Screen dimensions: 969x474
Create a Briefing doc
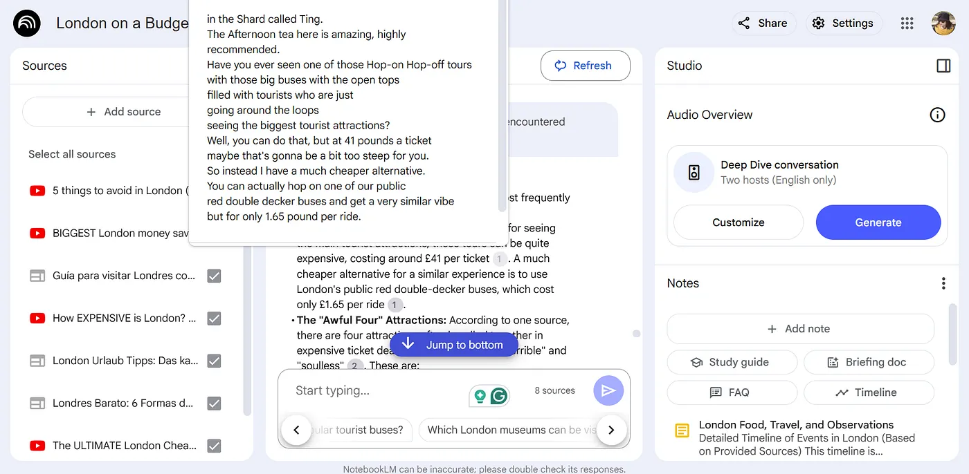pos(869,362)
